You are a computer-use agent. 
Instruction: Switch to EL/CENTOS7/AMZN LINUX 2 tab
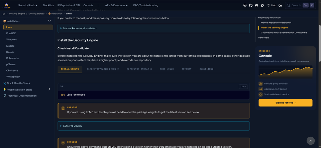pyautogui.click(x=103, y=69)
